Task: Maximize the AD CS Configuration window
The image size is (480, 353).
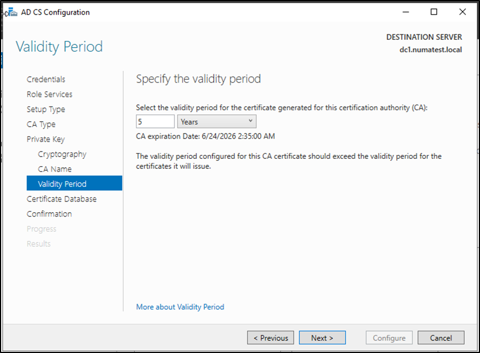Action: pos(433,12)
